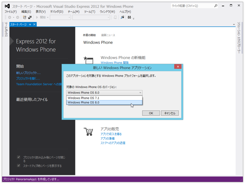Collapse the start page left pane arrow
This screenshot has height=184, width=245.
click(x=12, y=41)
